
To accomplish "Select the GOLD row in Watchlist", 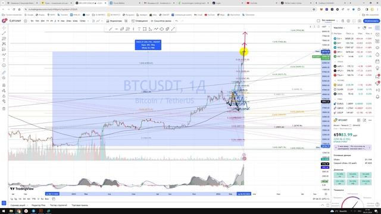I will click(x=353, y=85).
